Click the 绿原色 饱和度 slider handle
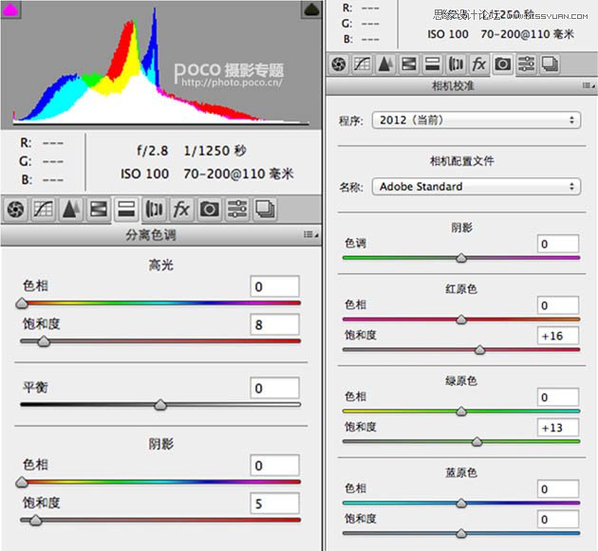The height and width of the screenshot is (551, 598). coord(477,441)
